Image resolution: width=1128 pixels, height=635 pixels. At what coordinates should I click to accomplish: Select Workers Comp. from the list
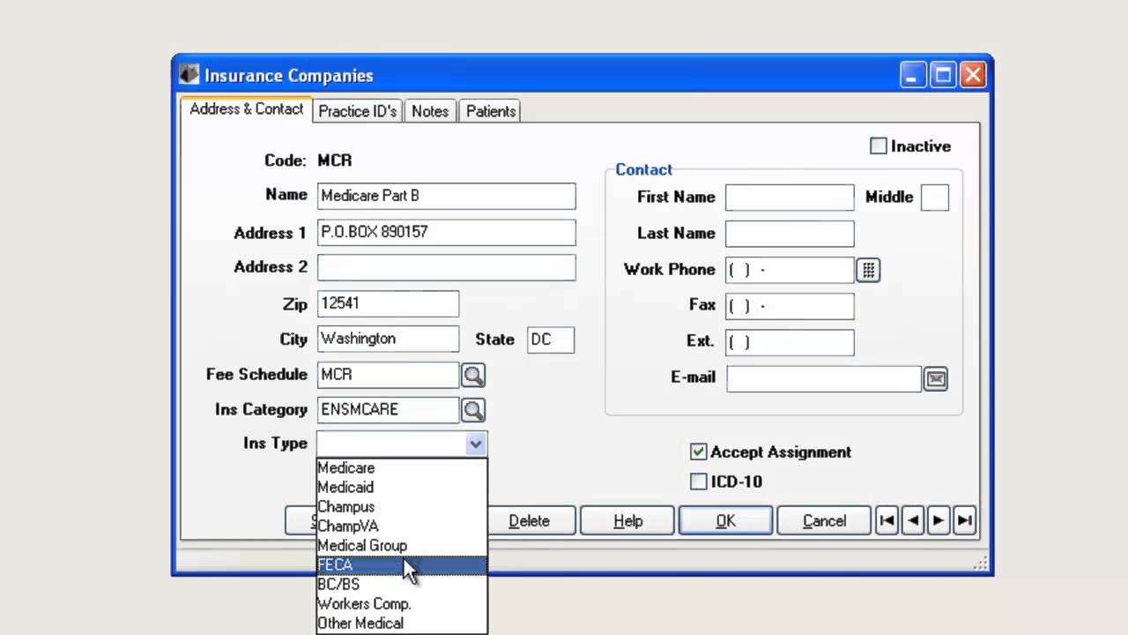pos(401,604)
